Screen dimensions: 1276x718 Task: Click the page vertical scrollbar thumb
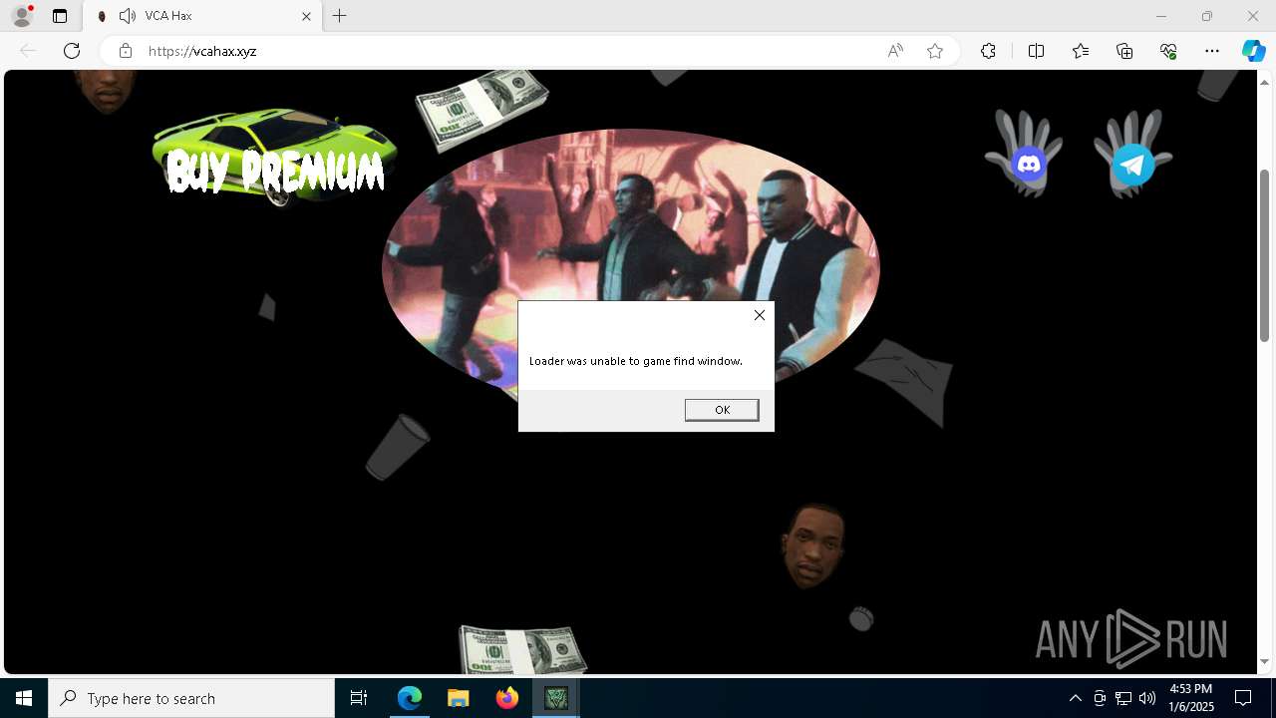pyautogui.click(x=1264, y=255)
